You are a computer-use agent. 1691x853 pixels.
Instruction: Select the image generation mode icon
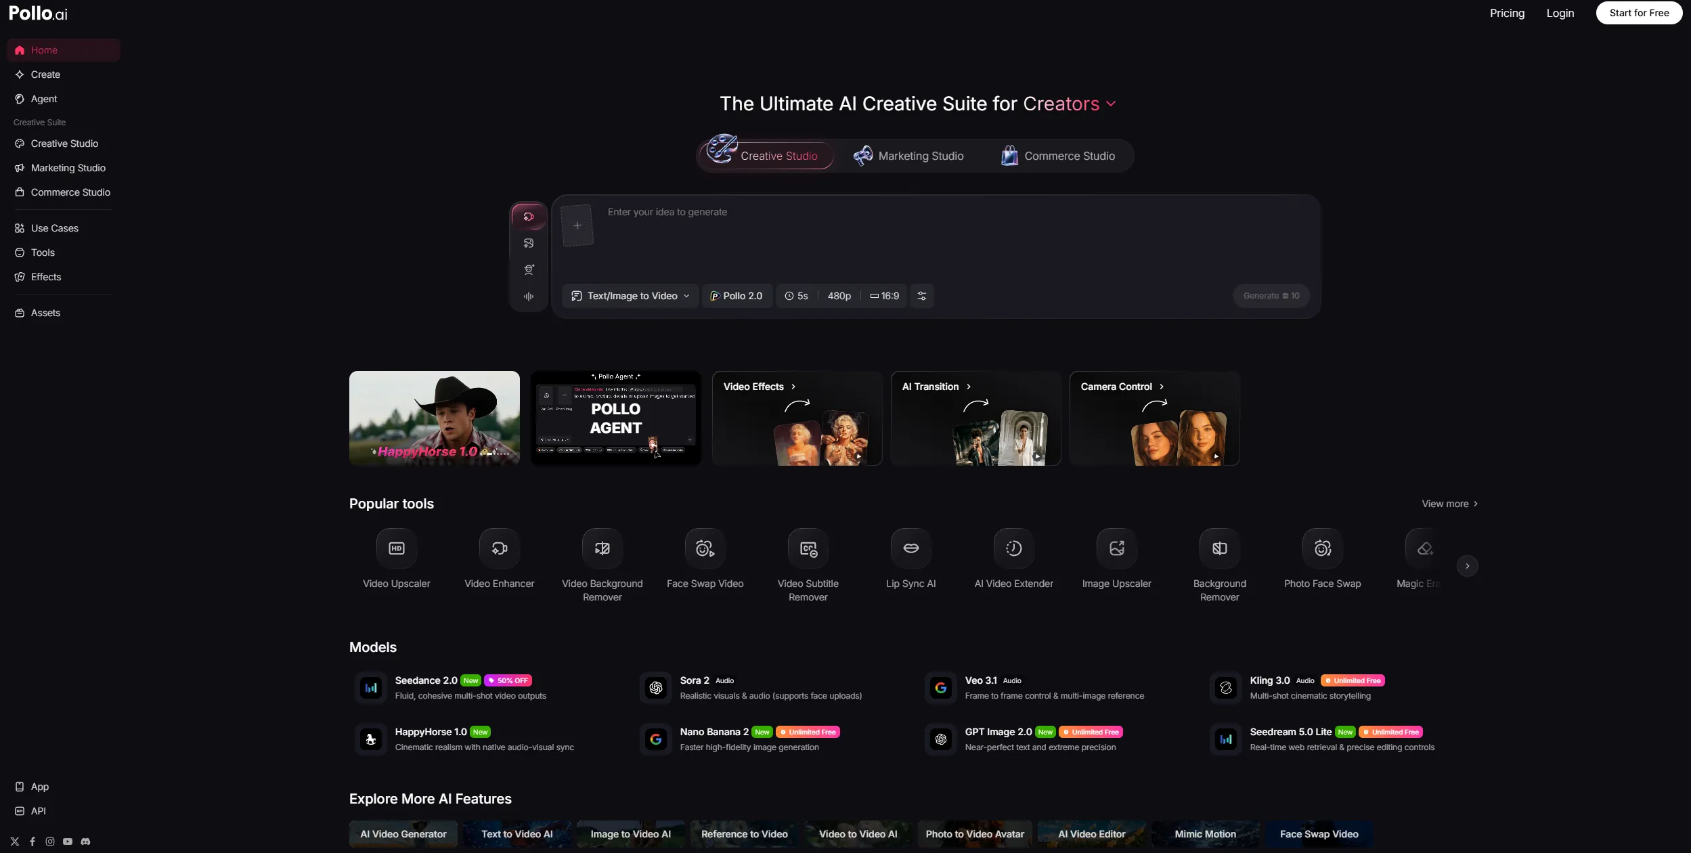529,243
